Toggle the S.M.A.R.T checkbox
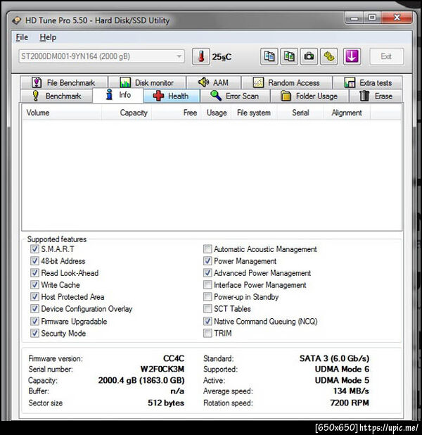422x435 pixels. tap(34, 249)
